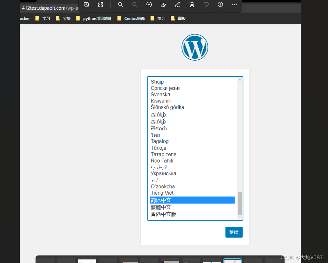Select Shqip in the language list
Viewport: 328px width, 263px height.
tap(193, 82)
